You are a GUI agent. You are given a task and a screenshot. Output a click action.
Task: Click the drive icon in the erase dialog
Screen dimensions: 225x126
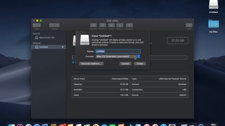pos(85,40)
